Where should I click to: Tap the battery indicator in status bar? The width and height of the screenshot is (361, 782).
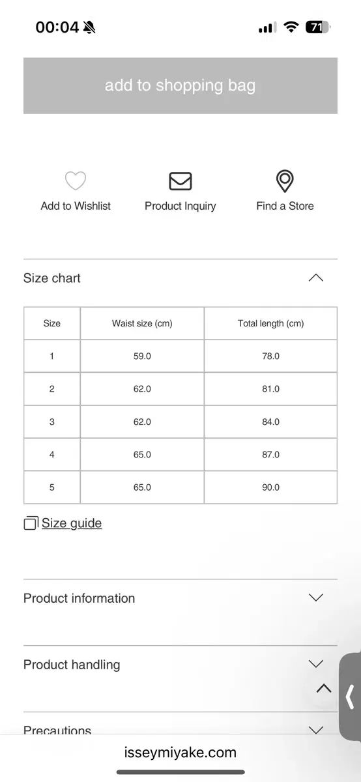(317, 27)
